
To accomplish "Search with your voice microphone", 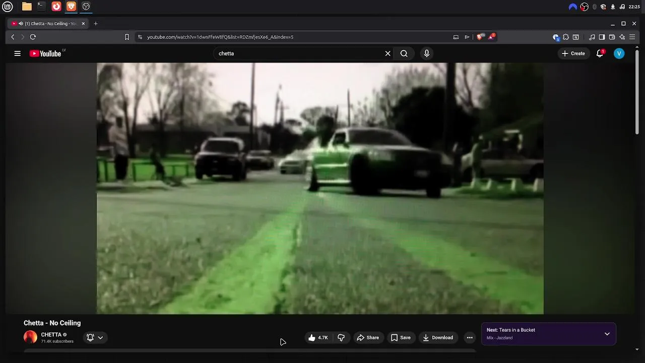I will click(x=427, y=53).
